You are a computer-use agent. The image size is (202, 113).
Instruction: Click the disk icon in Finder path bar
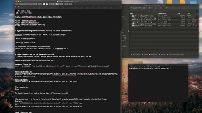coord(131,54)
